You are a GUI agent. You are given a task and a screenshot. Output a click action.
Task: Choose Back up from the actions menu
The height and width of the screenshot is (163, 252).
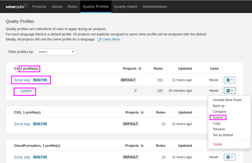tap(219, 106)
